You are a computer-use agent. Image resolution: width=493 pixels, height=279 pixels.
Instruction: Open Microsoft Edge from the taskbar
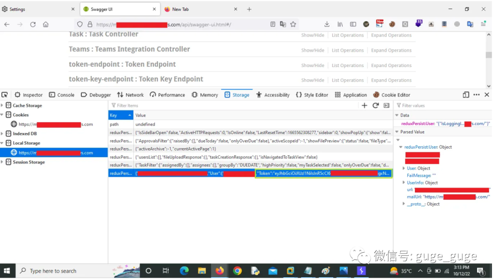[x=184, y=271]
